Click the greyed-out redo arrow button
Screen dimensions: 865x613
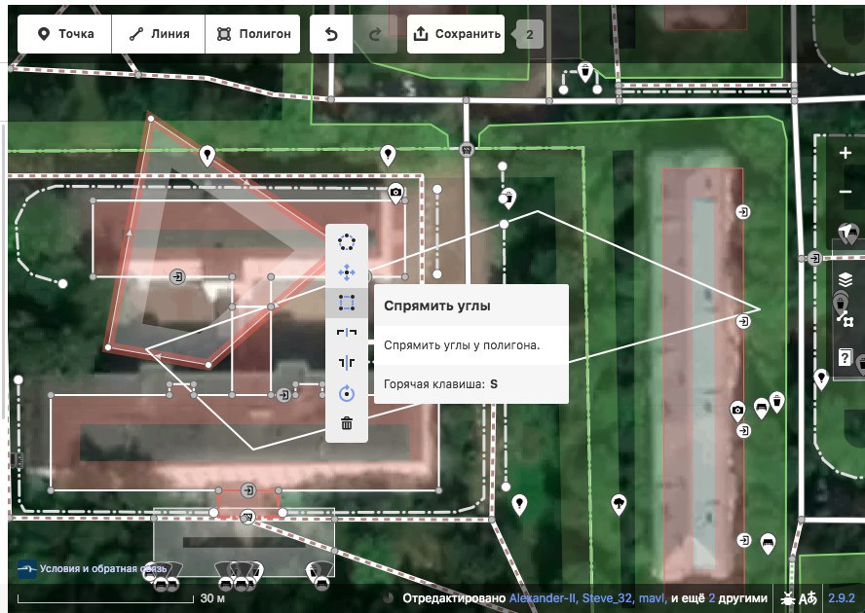pyautogui.click(x=375, y=34)
